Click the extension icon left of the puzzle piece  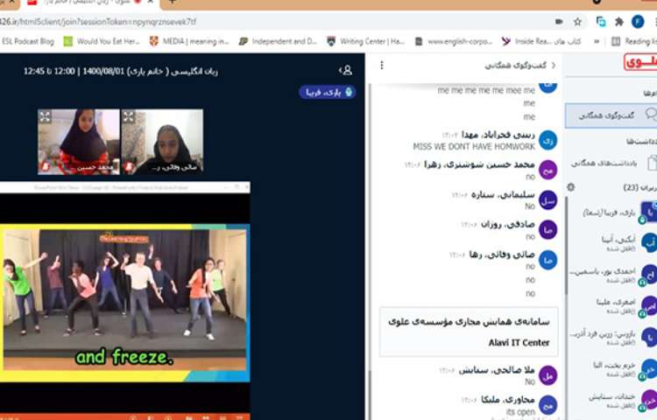(x=601, y=22)
